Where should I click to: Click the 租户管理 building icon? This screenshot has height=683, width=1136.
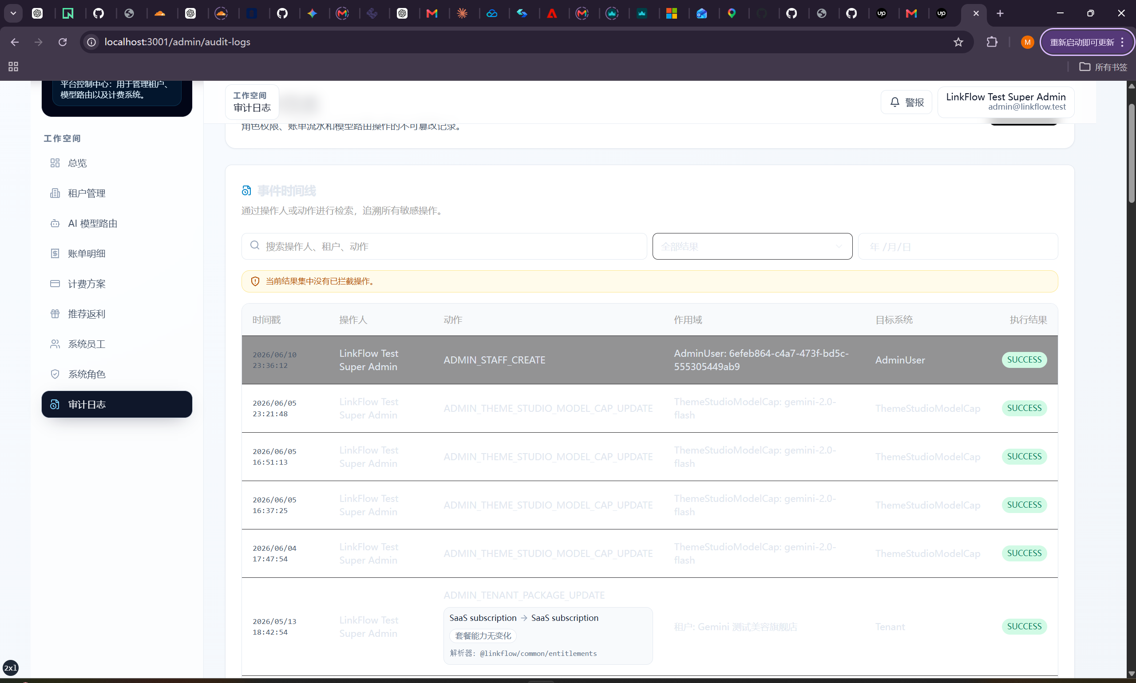coord(55,193)
